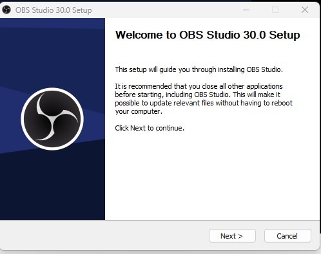The height and width of the screenshot is (254, 321).
Task: Close the setup window with X
Action: pyautogui.click(x=305, y=10)
